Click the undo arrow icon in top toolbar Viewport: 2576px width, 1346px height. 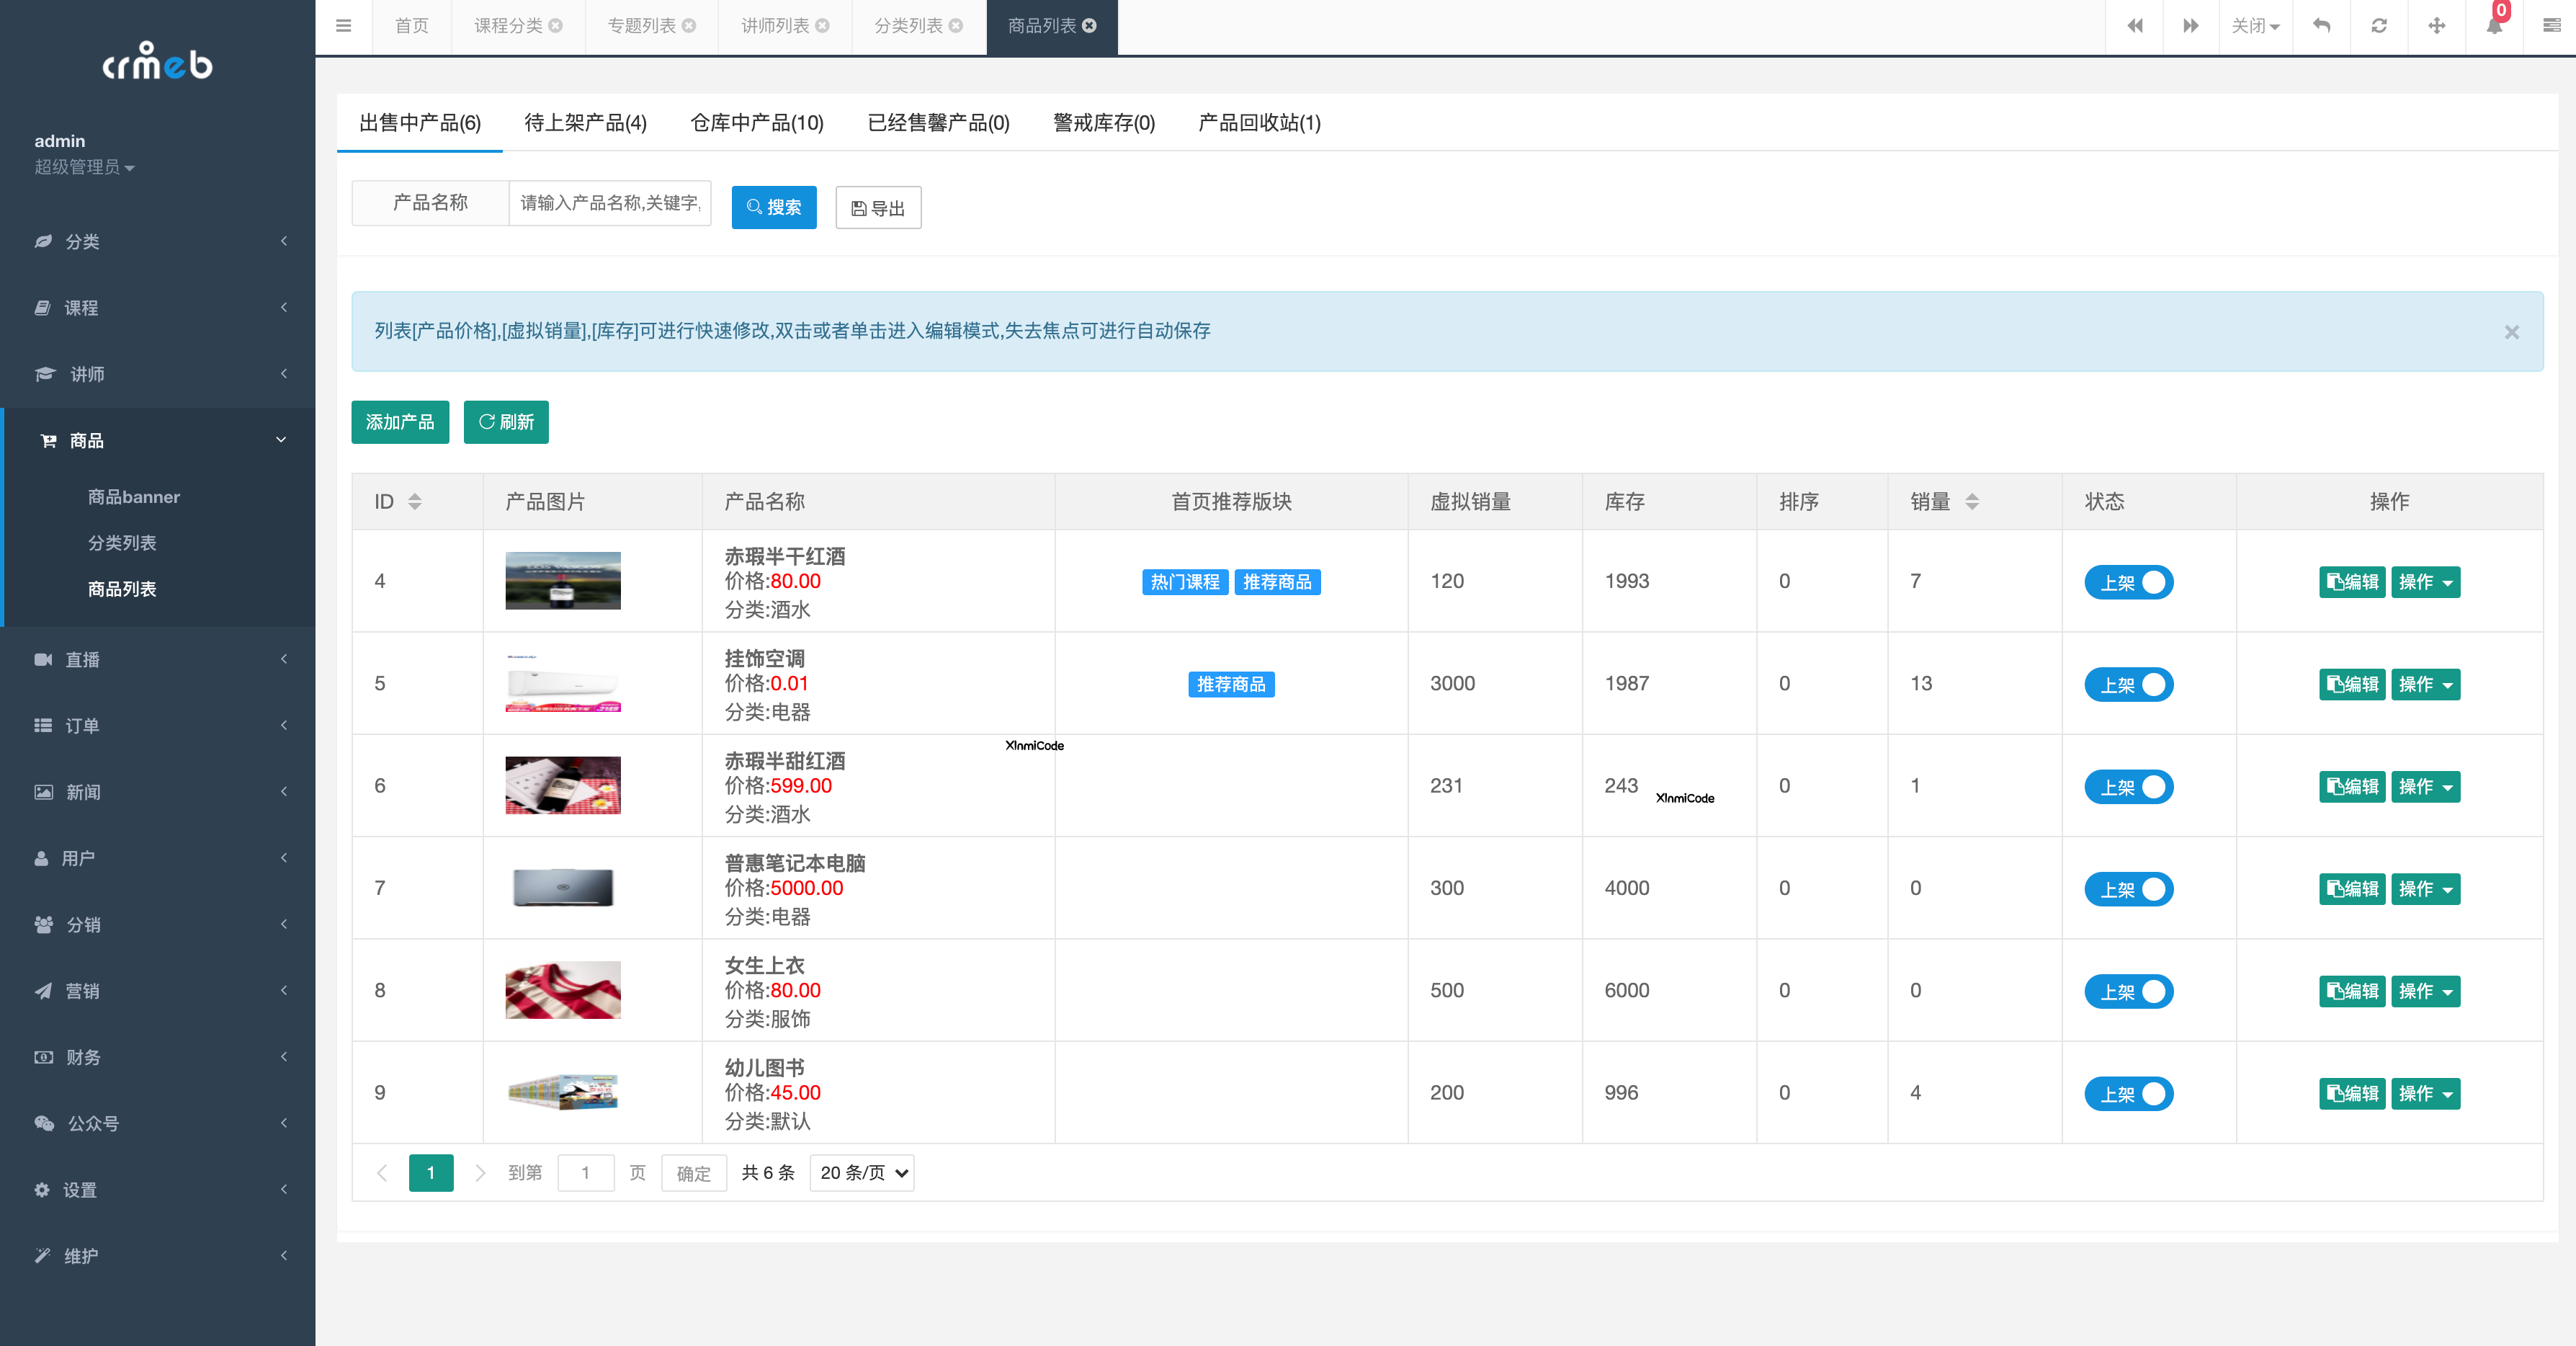point(2322,25)
